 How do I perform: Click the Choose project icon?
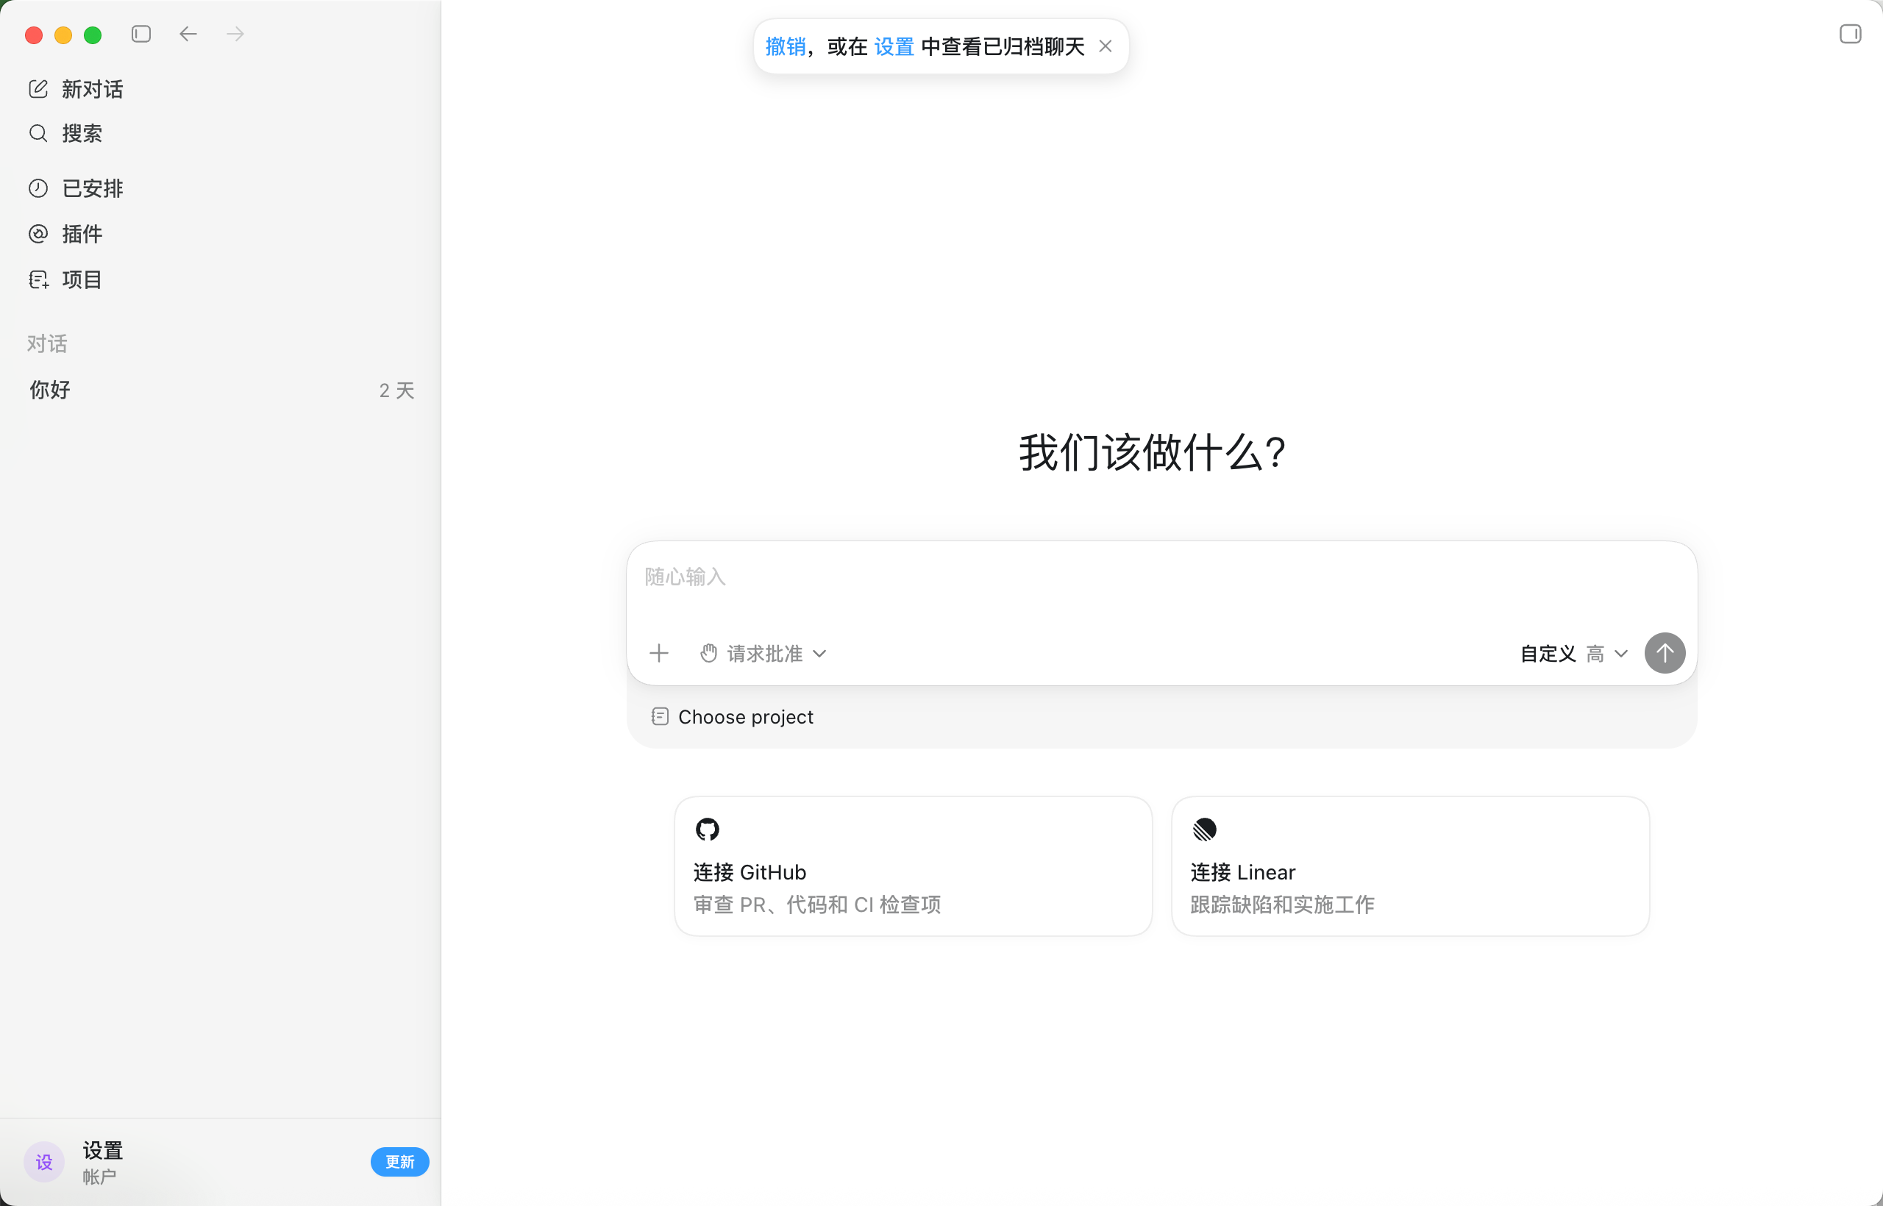661,716
